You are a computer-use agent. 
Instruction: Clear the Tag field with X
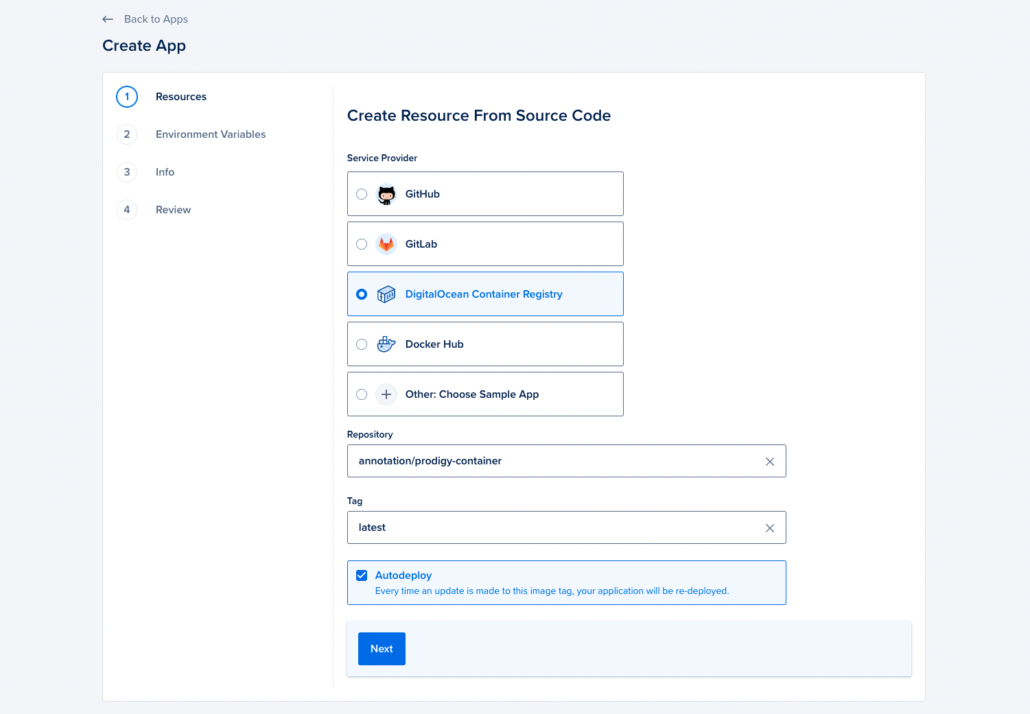click(770, 528)
